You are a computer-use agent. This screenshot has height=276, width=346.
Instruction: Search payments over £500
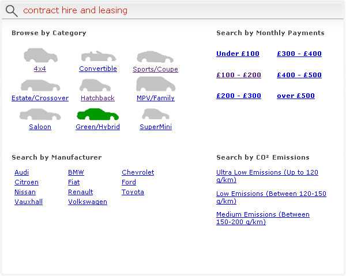point(296,96)
